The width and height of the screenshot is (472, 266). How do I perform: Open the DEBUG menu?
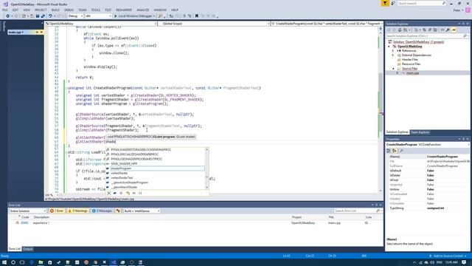point(69,10)
